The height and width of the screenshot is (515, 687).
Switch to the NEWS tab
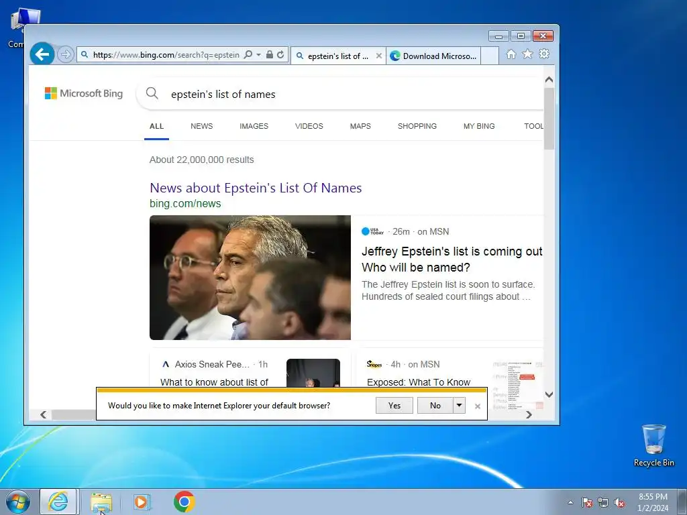coord(201,126)
